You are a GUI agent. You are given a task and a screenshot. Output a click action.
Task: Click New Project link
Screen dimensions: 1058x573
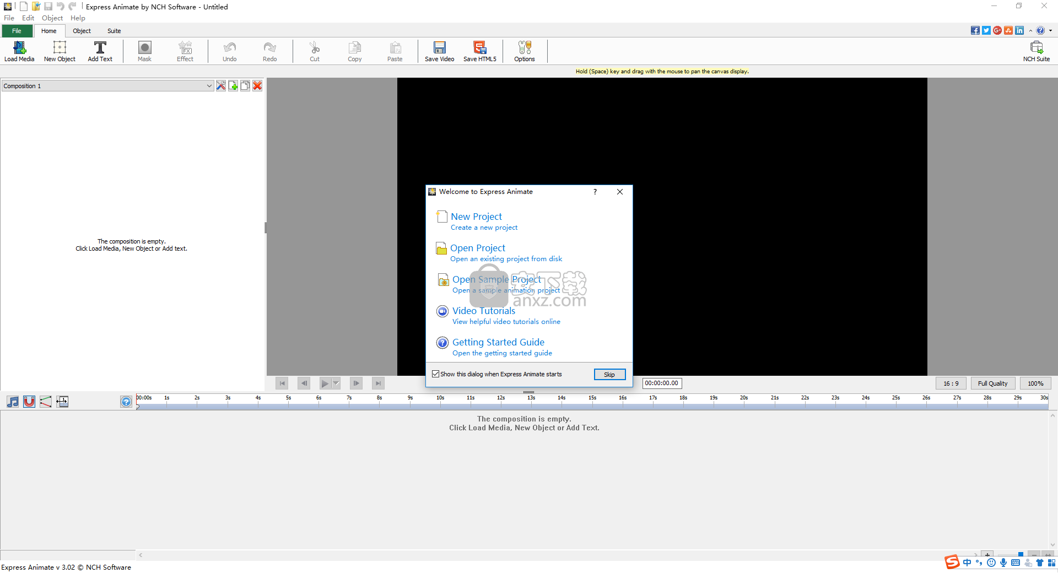[x=476, y=217]
